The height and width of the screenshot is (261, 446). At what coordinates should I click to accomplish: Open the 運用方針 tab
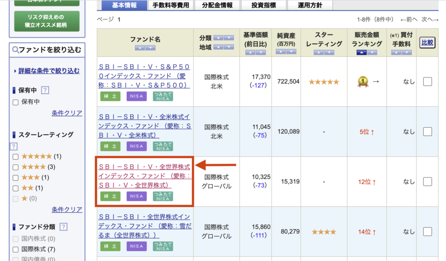310,5
